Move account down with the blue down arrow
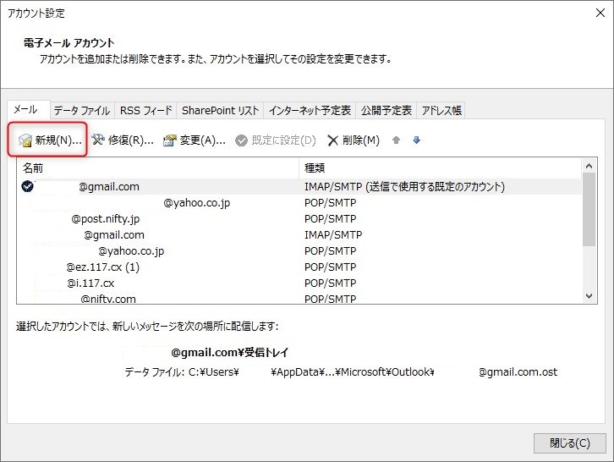This screenshot has height=462, width=614. click(x=416, y=140)
